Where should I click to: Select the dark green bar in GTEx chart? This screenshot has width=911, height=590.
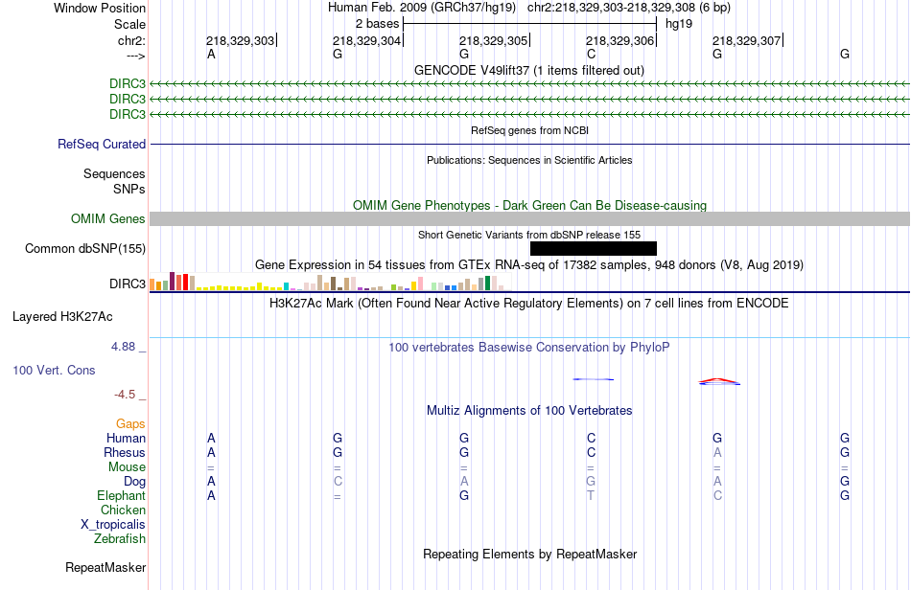click(x=488, y=283)
